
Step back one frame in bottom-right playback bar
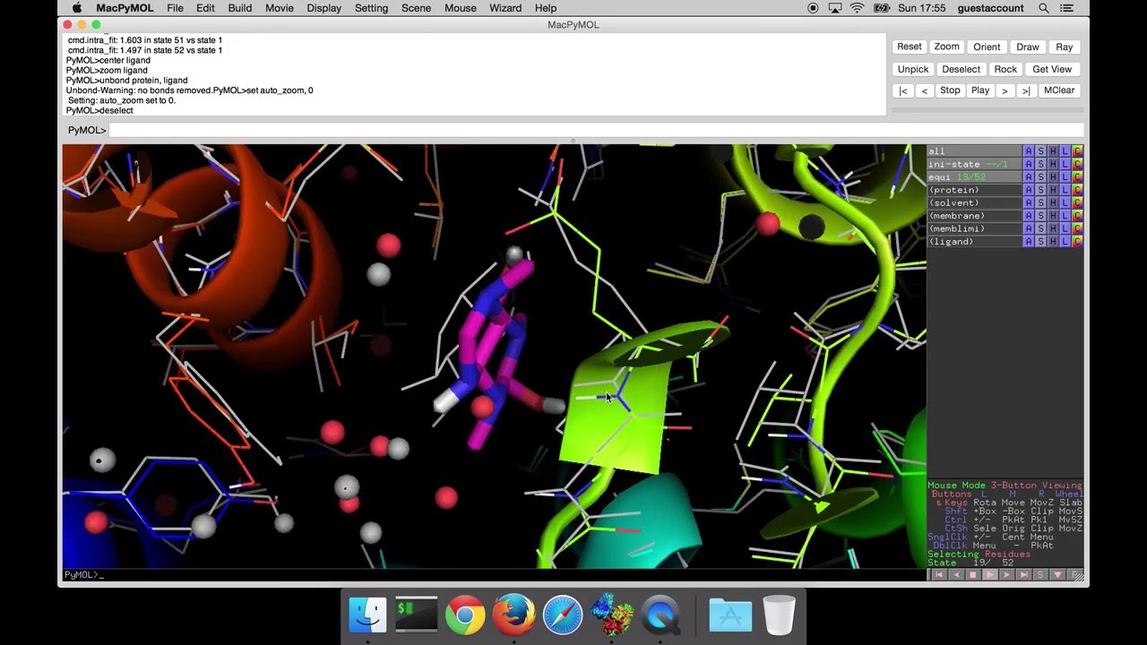tap(955, 575)
